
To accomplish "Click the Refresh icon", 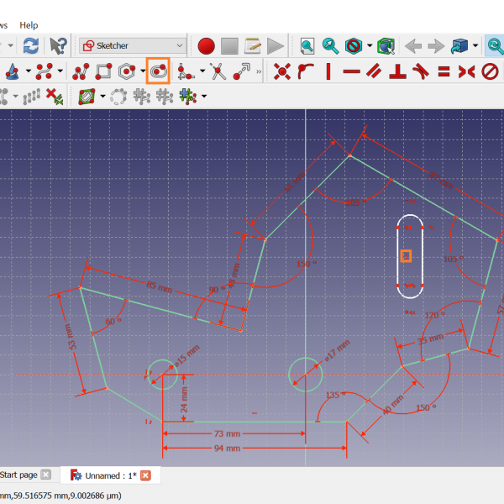I will 31,45.
